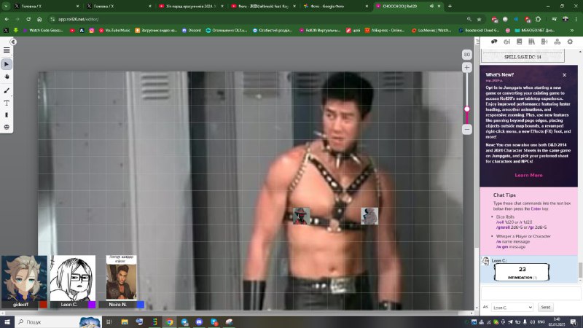
Task: Open the Journal tab
Action: point(520,42)
